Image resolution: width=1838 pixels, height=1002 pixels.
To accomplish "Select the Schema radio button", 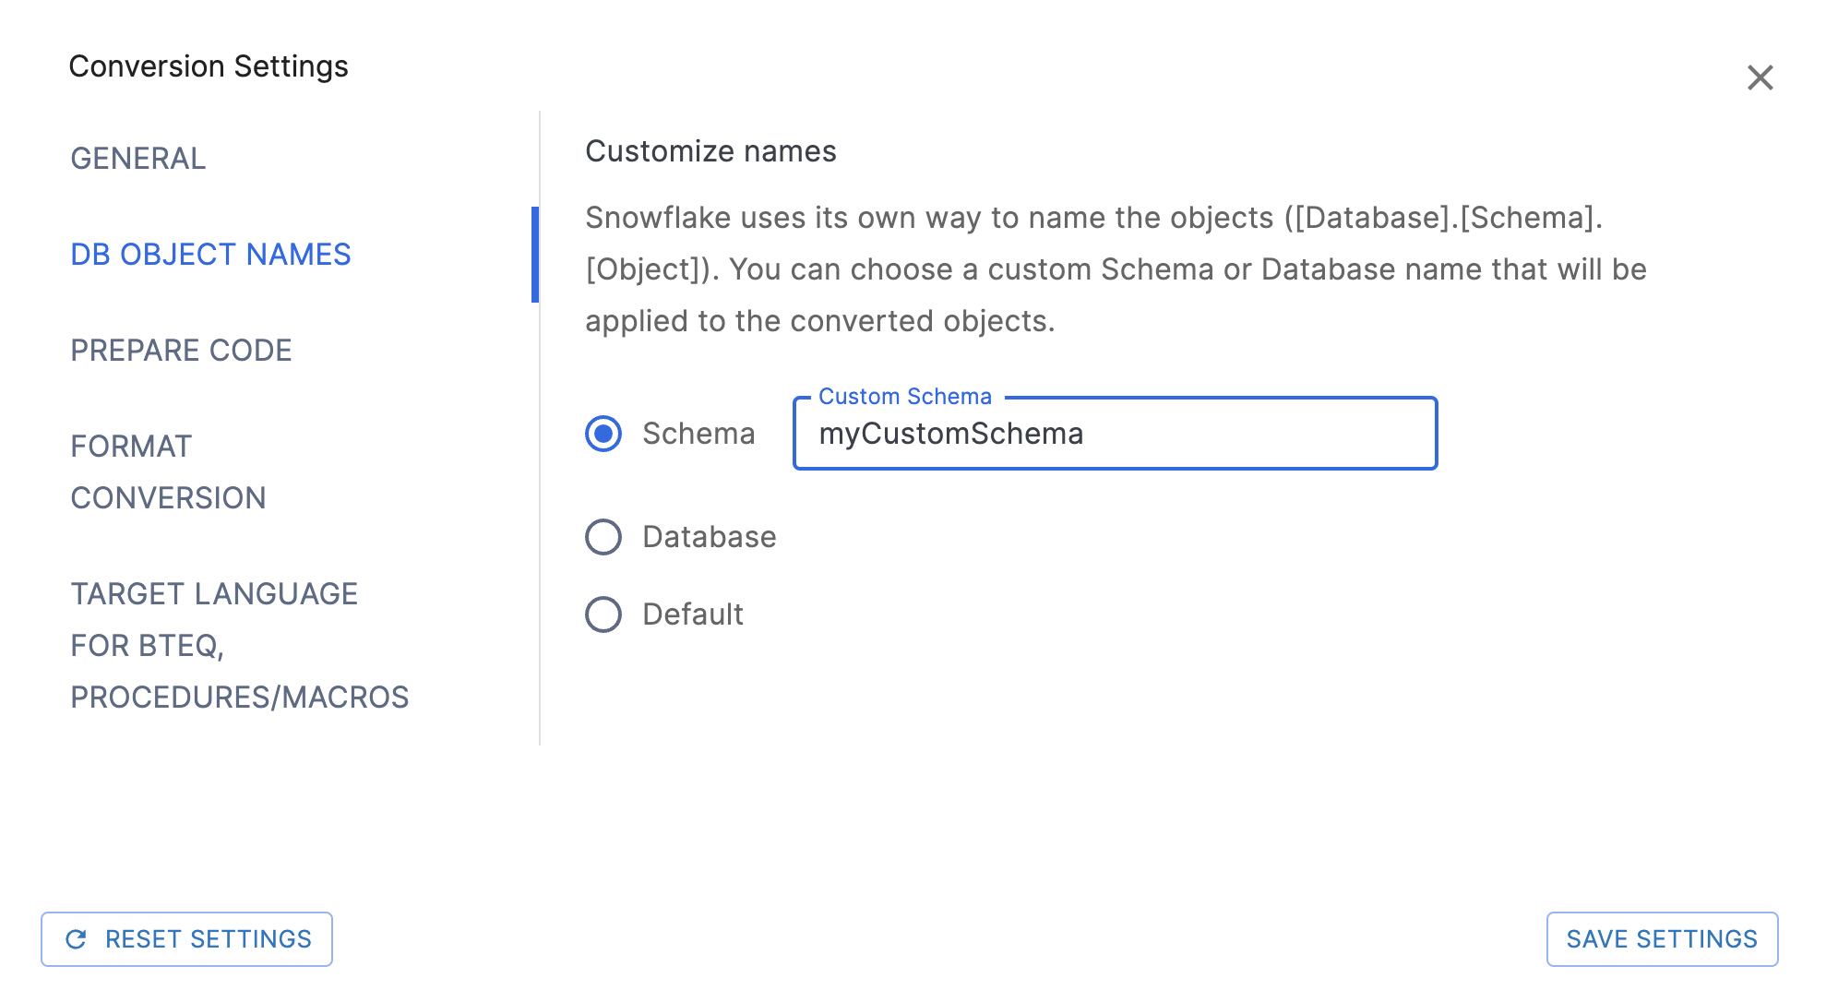I will click(603, 433).
